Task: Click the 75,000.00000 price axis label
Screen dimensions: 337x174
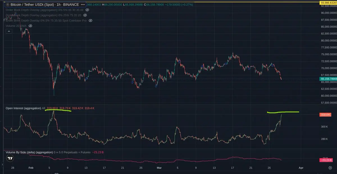Action: coord(328,54)
